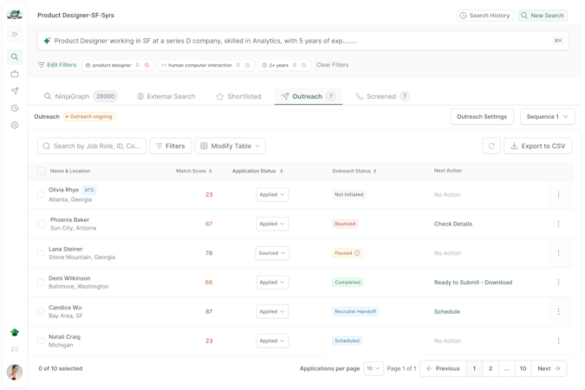
Task: Open the paper-plane outreach icon in sidebar
Action: (x=15, y=91)
